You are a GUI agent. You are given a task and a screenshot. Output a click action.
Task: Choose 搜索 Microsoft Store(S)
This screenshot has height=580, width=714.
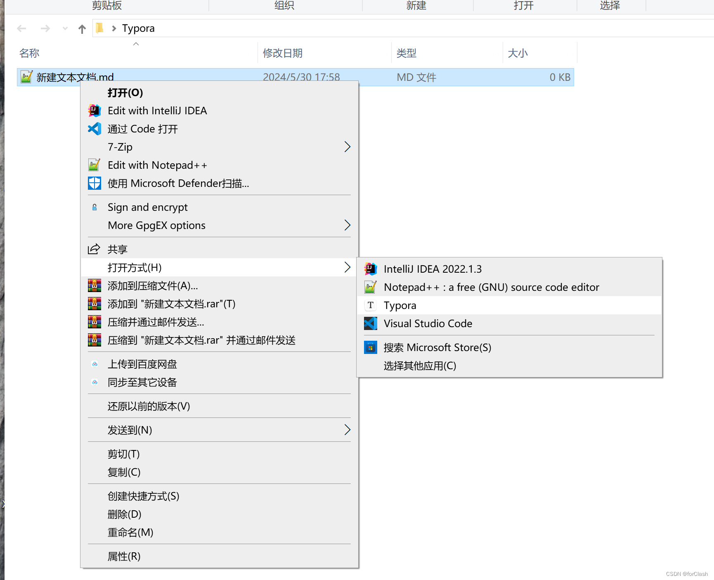(x=510, y=347)
